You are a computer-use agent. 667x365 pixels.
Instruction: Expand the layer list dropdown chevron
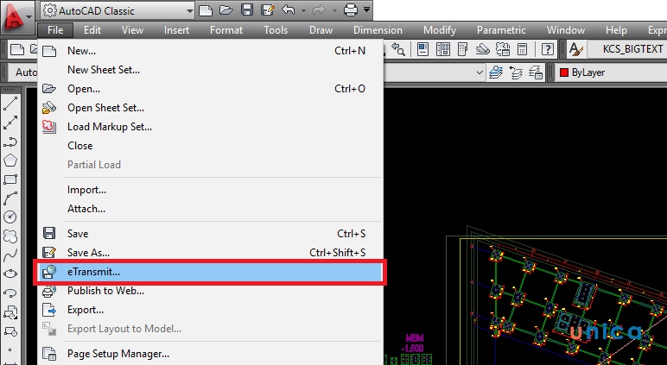click(x=480, y=72)
